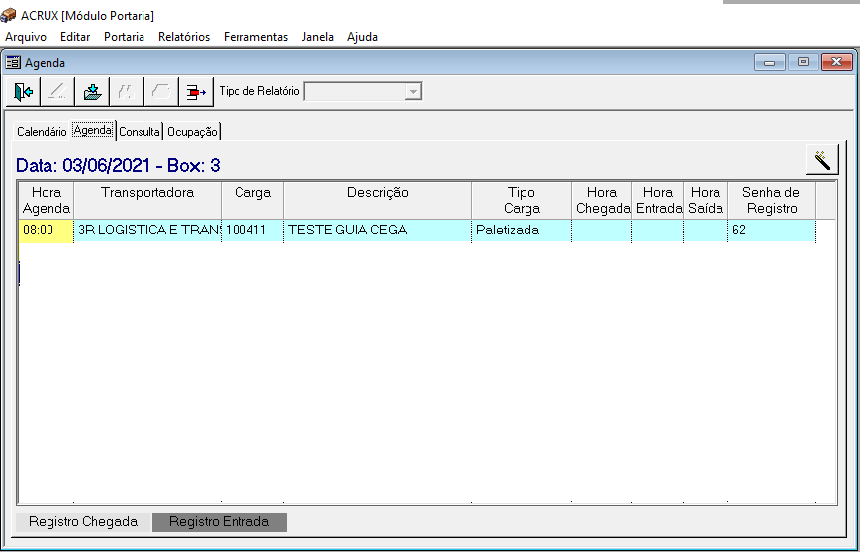Open the Ajuda menu
The width and height of the screenshot is (860, 556).
point(362,37)
